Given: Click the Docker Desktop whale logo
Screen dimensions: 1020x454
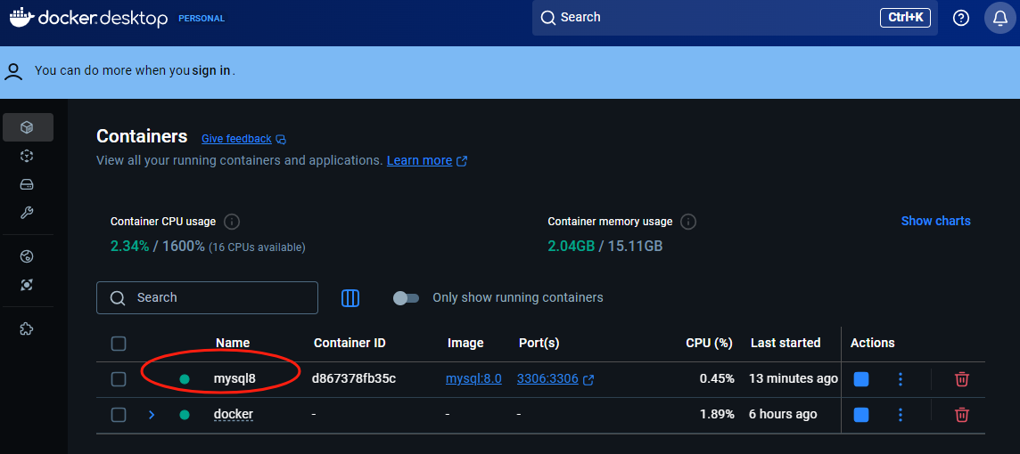Looking at the screenshot, I should (x=21, y=18).
